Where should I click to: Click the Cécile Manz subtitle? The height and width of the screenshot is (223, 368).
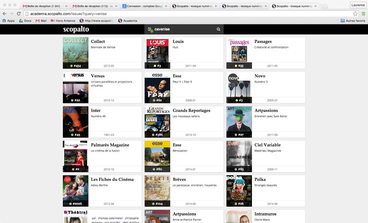[262, 220]
